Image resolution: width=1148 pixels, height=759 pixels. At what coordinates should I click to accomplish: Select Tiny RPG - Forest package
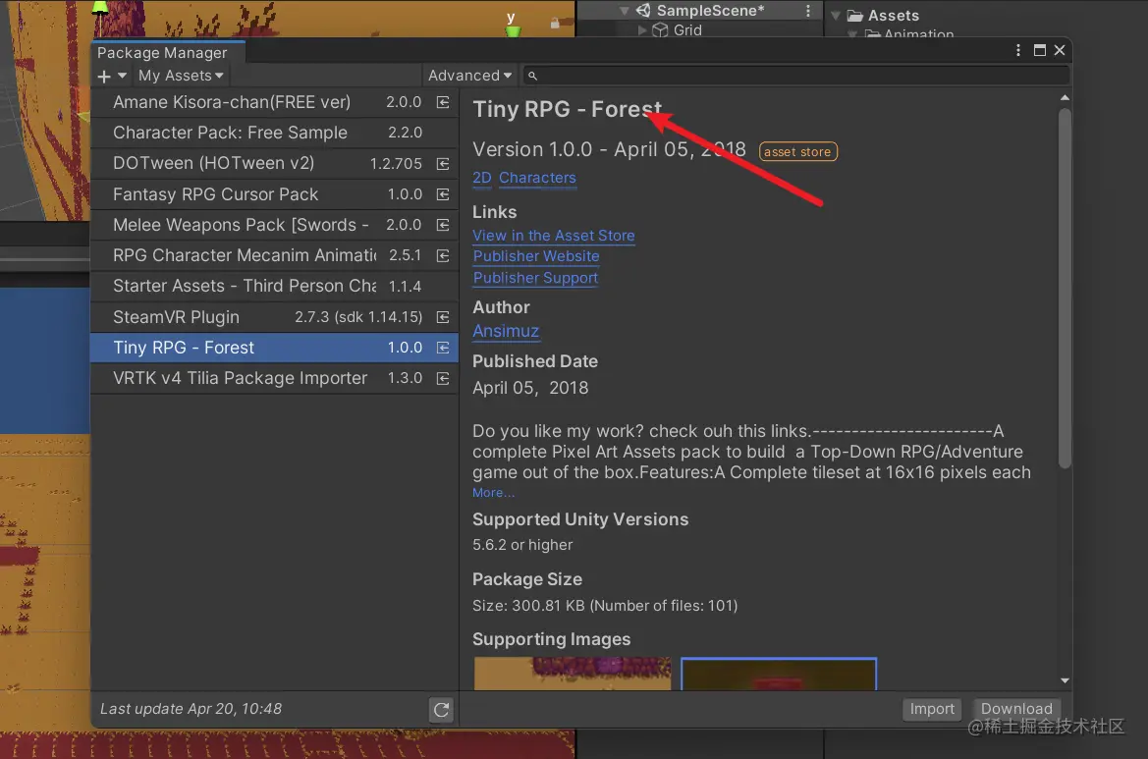275,348
